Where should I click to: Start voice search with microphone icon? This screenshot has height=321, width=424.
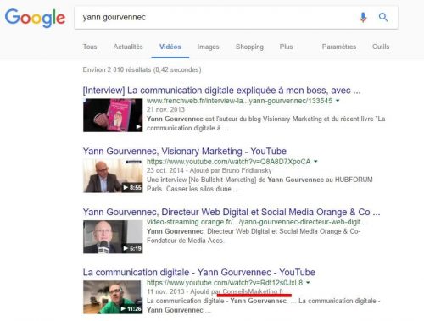pos(363,17)
